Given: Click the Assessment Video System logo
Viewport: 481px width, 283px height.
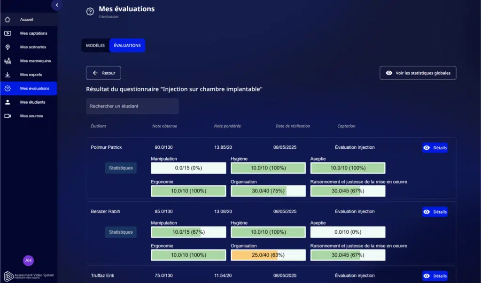Looking at the screenshot, I should (x=29, y=276).
